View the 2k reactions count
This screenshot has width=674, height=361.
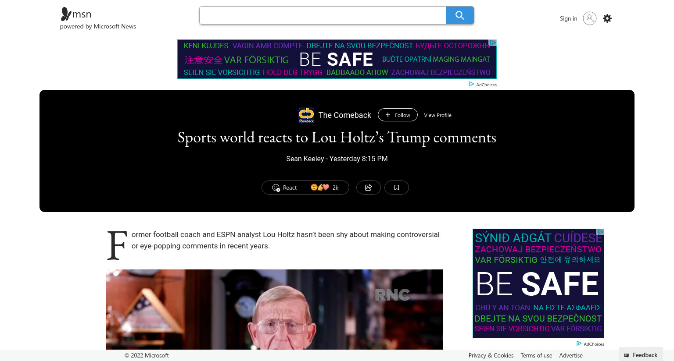325,188
